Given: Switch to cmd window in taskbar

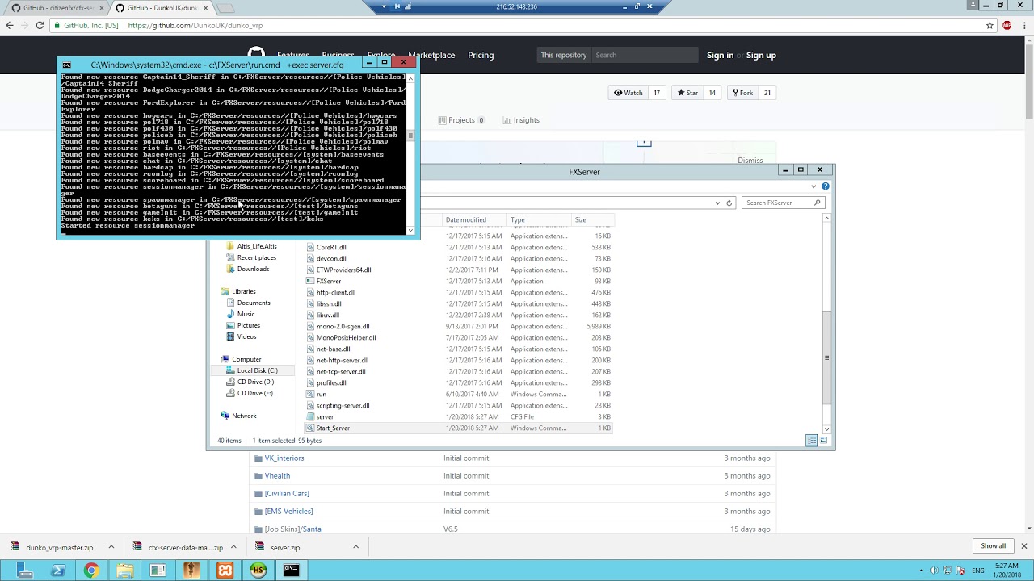Looking at the screenshot, I should coord(291,571).
